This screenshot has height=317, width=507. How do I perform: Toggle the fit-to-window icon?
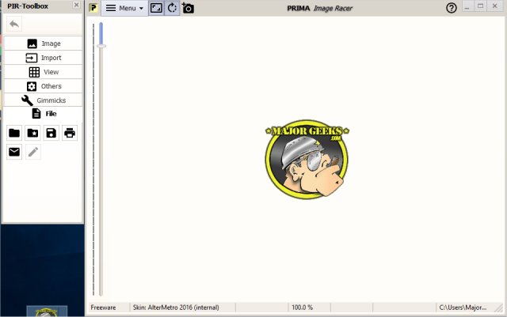point(156,8)
